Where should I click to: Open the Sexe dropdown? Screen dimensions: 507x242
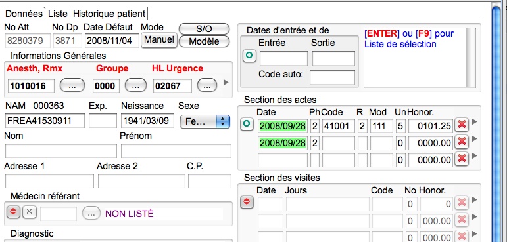tap(205, 121)
